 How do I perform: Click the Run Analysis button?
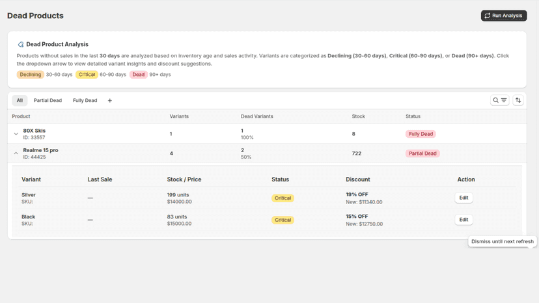tap(504, 16)
